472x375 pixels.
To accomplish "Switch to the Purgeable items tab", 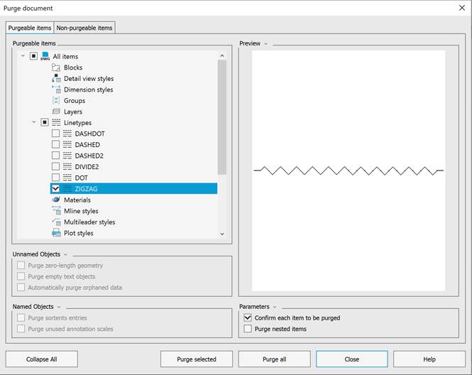I will [x=30, y=28].
